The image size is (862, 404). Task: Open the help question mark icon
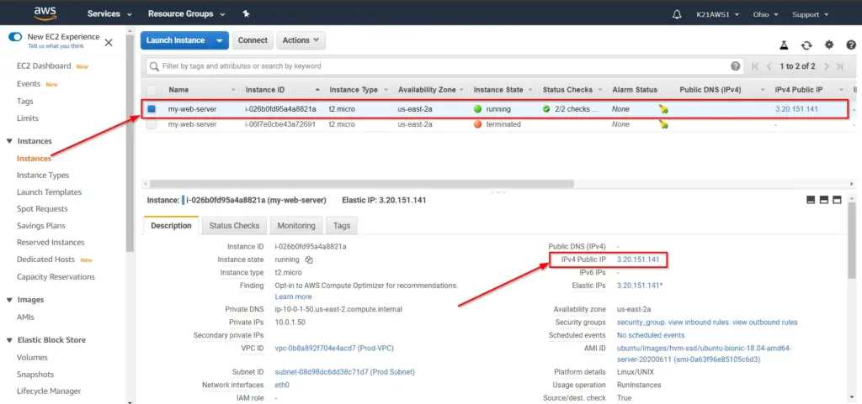coord(851,45)
